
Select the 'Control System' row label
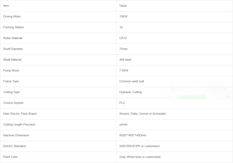pyautogui.click(x=13, y=103)
